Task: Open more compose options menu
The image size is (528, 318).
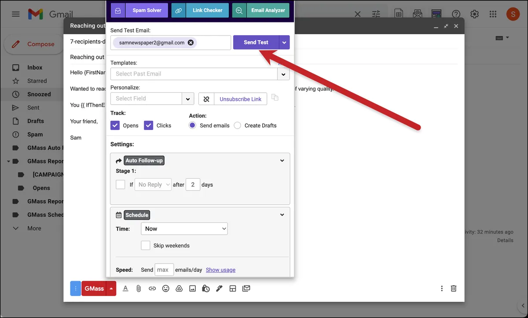Action: (x=442, y=289)
